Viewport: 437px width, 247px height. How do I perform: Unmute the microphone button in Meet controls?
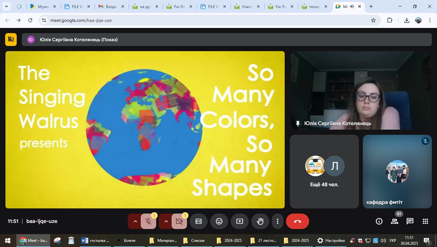pyautogui.click(x=148, y=221)
